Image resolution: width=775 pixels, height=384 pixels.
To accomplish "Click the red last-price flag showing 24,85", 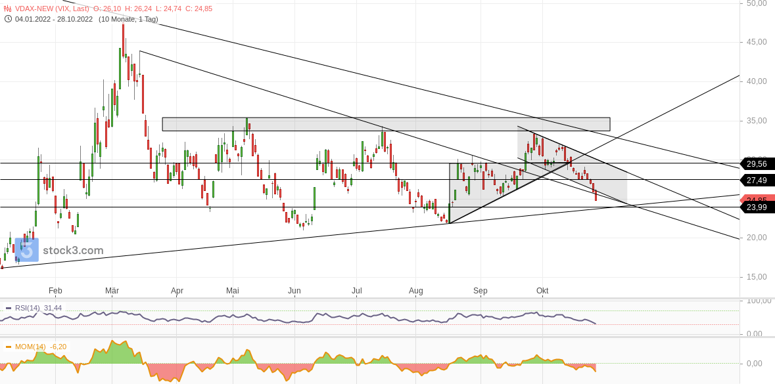I will (757, 197).
